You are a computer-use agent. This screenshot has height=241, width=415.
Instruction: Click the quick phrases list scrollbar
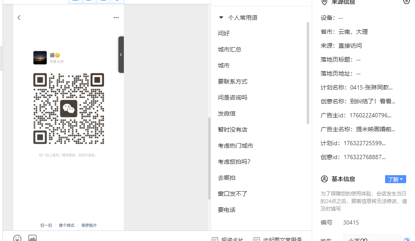click(x=308, y=73)
